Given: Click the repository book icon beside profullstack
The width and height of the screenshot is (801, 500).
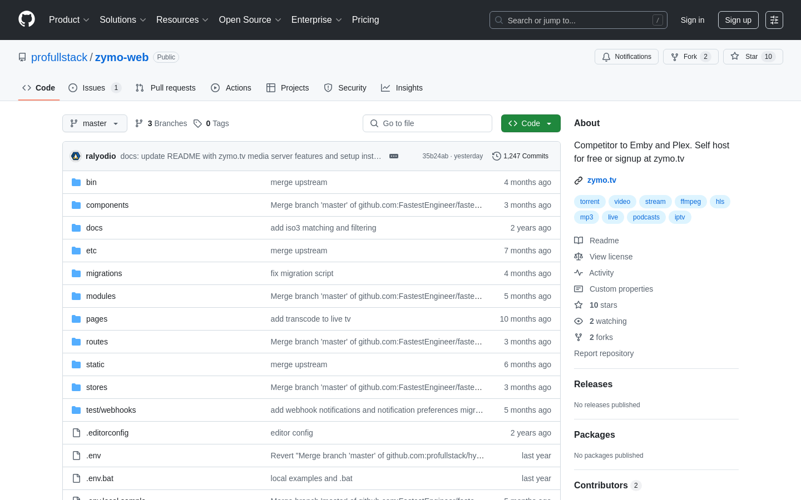Looking at the screenshot, I should (22, 57).
